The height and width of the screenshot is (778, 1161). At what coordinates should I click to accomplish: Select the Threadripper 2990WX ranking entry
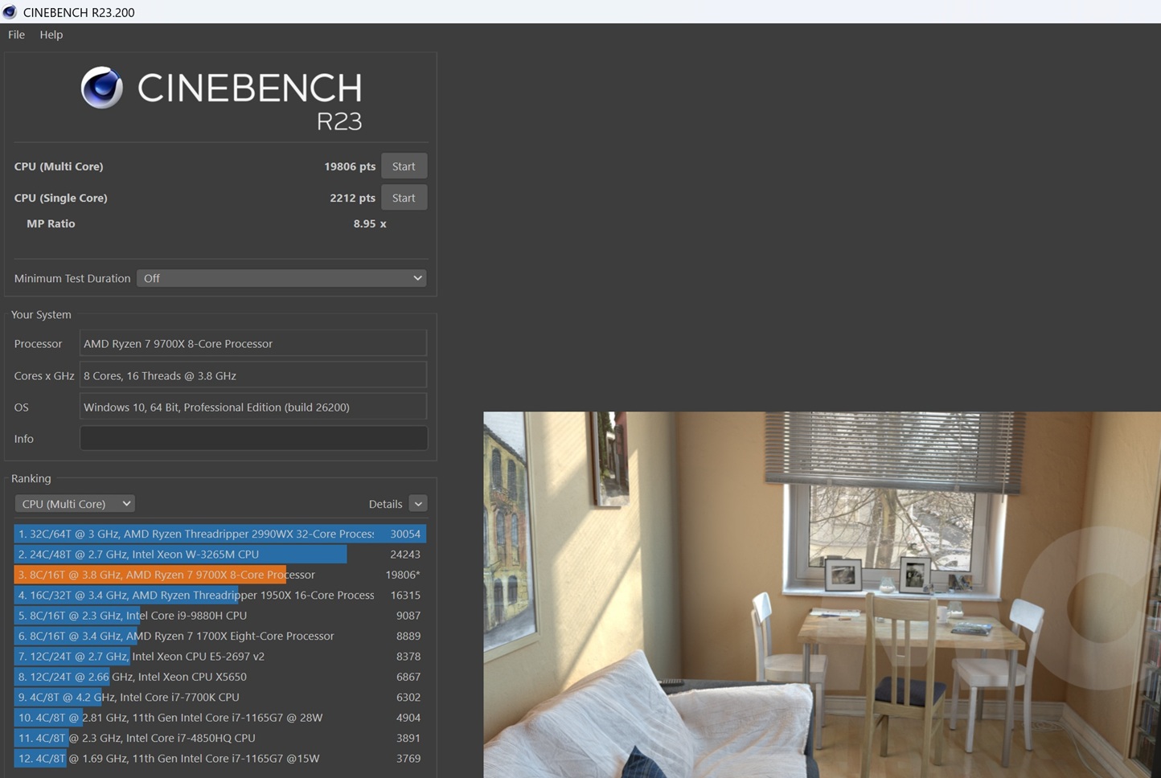click(196, 534)
